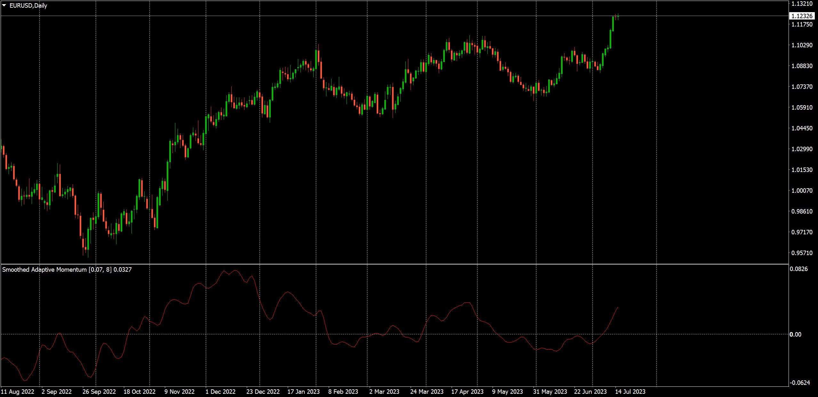Click the triangle arrow beside EURUSD,Daily

click(x=4, y=5)
